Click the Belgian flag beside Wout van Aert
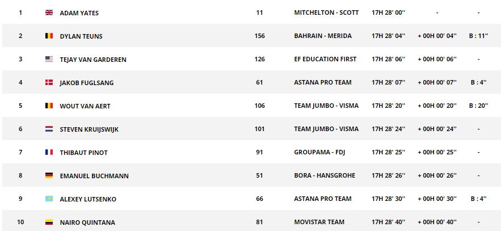Viewport: 501px width, 231px height. click(49, 106)
